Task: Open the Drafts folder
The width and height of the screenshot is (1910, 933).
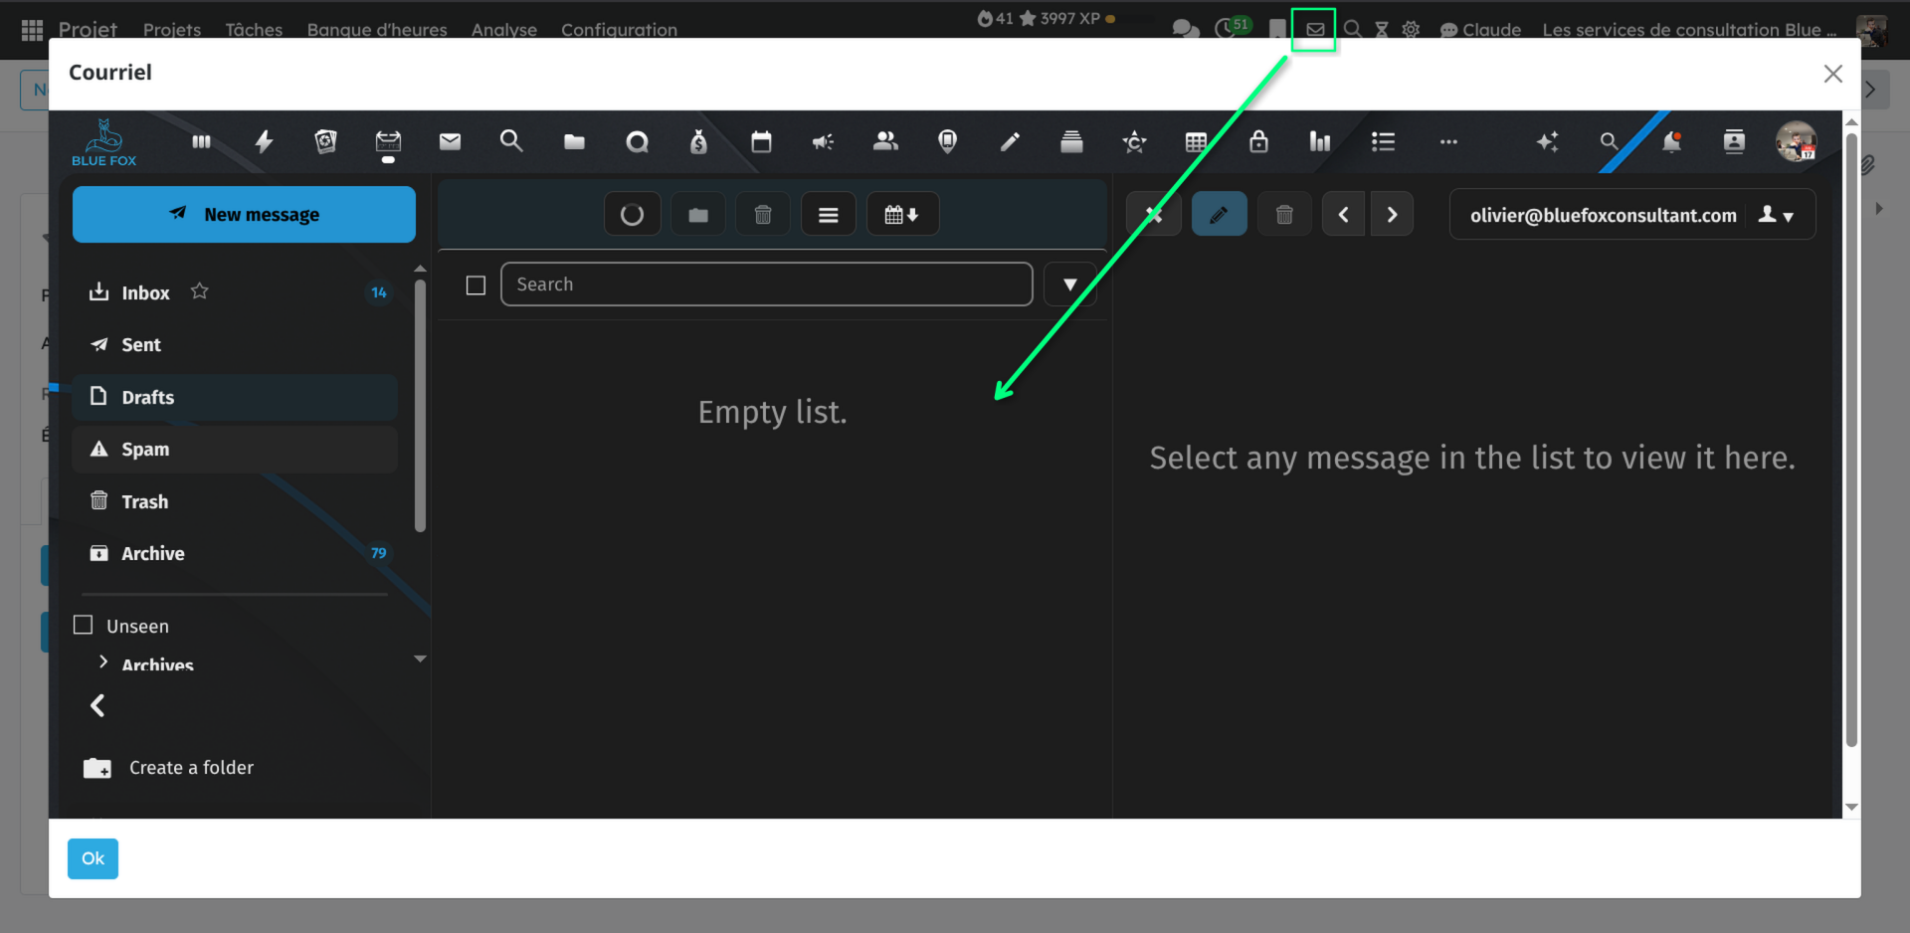Action: 147,397
